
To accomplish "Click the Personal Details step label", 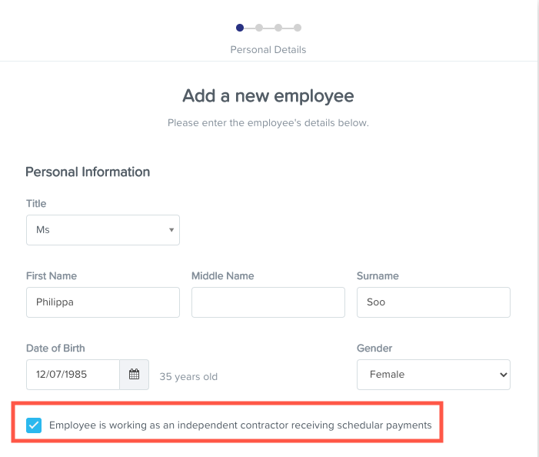I will (268, 49).
